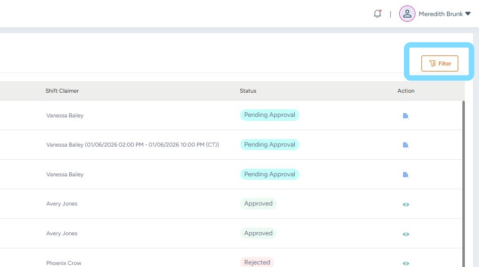Click the user profile avatar icon

(x=407, y=14)
